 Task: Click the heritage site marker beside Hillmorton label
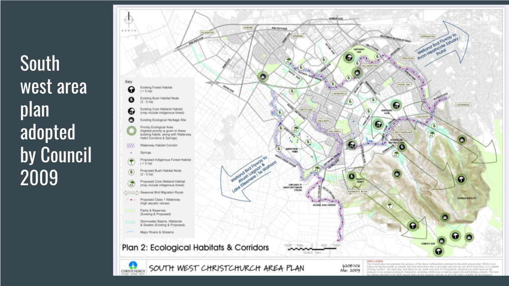[357, 73]
